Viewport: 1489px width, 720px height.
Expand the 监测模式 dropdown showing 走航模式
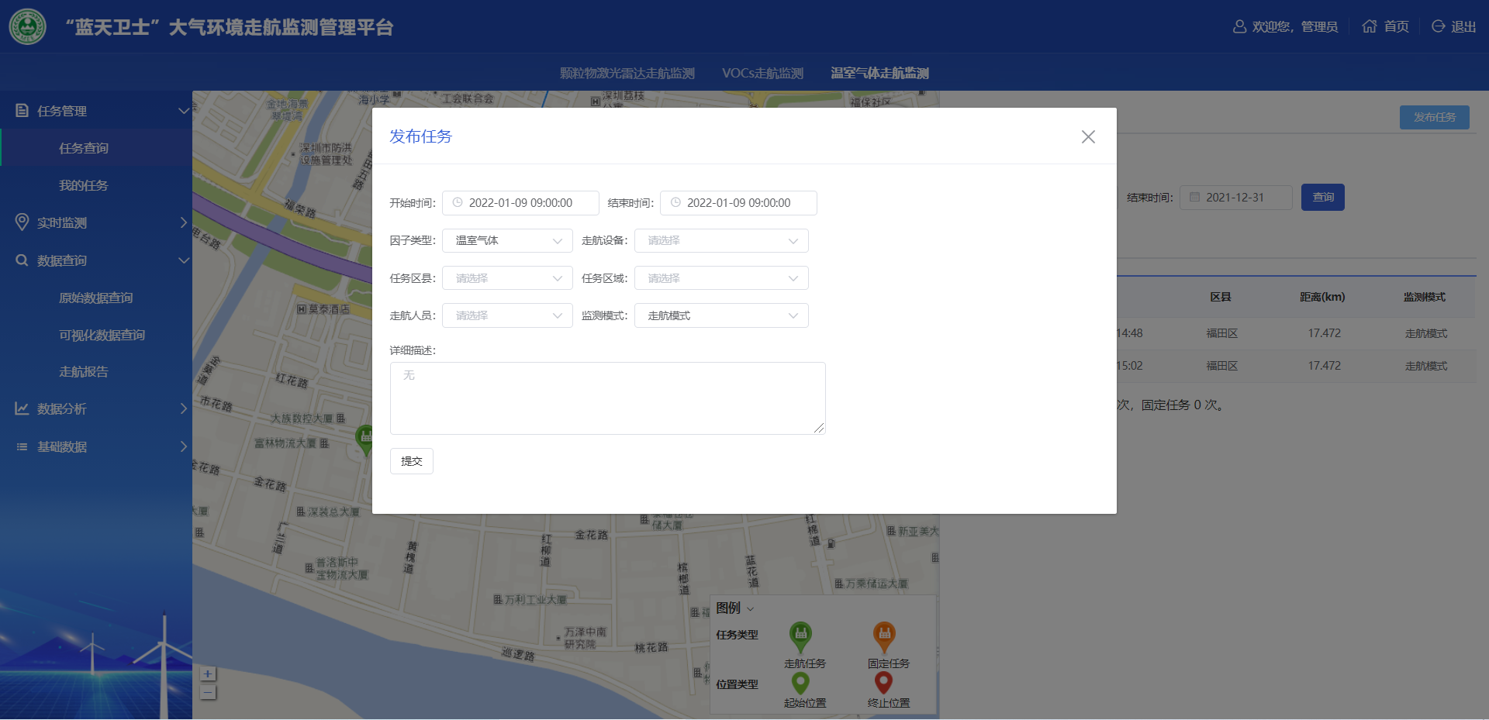(x=721, y=315)
